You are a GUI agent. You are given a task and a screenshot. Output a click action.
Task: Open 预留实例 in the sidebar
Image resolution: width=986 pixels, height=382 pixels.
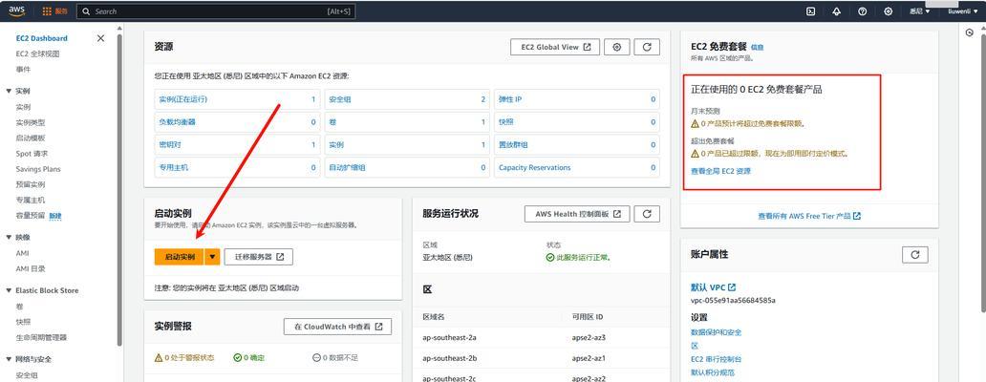[x=31, y=184]
